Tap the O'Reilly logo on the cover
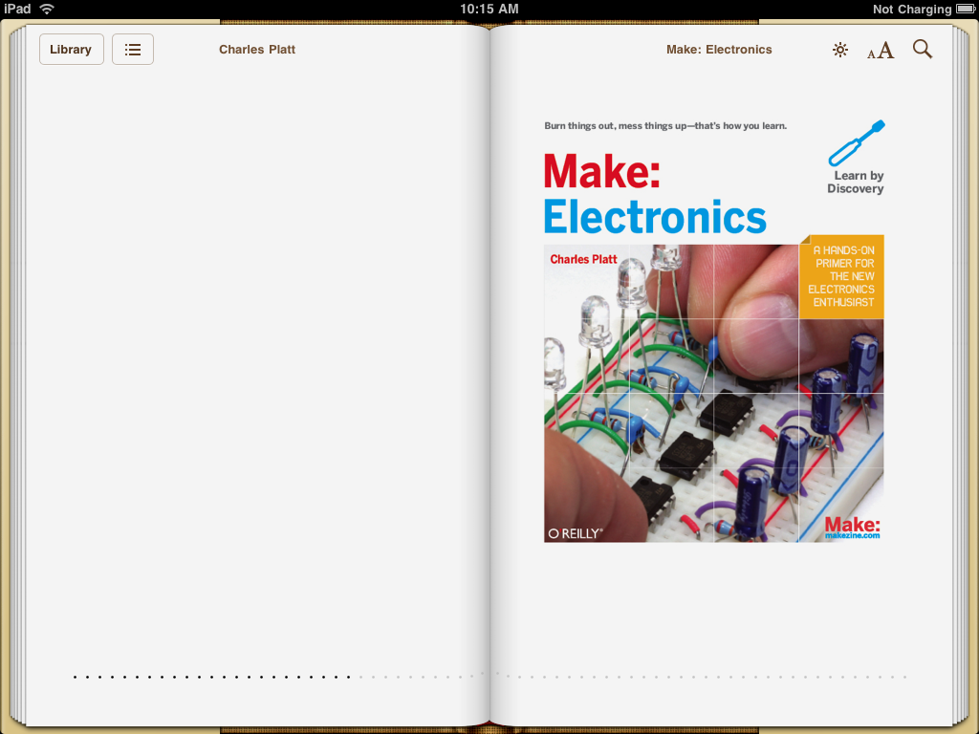The width and height of the screenshot is (979, 734). click(x=575, y=533)
